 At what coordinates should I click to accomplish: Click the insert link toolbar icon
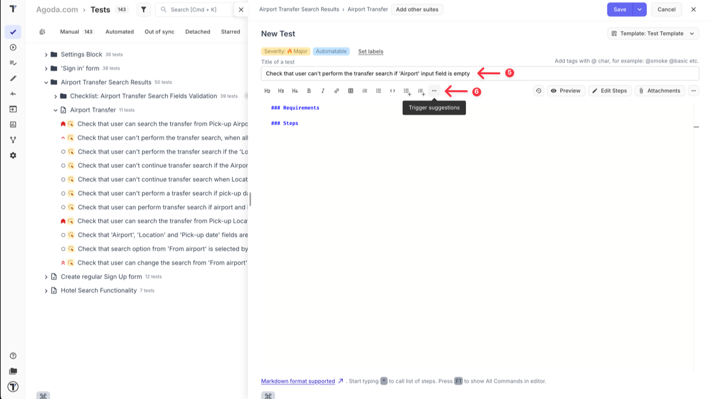tap(337, 91)
